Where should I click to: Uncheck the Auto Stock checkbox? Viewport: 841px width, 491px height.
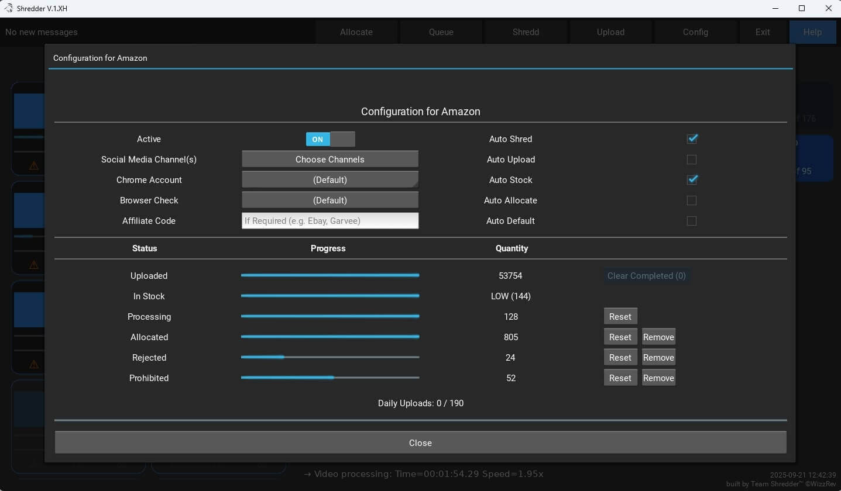pos(692,180)
